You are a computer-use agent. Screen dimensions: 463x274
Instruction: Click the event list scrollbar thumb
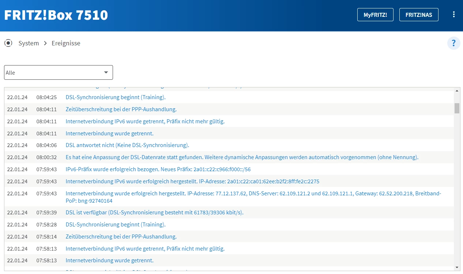point(457,108)
